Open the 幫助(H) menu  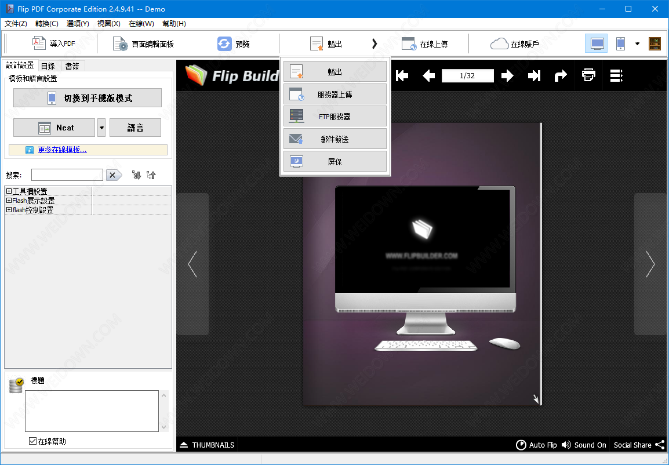point(174,23)
